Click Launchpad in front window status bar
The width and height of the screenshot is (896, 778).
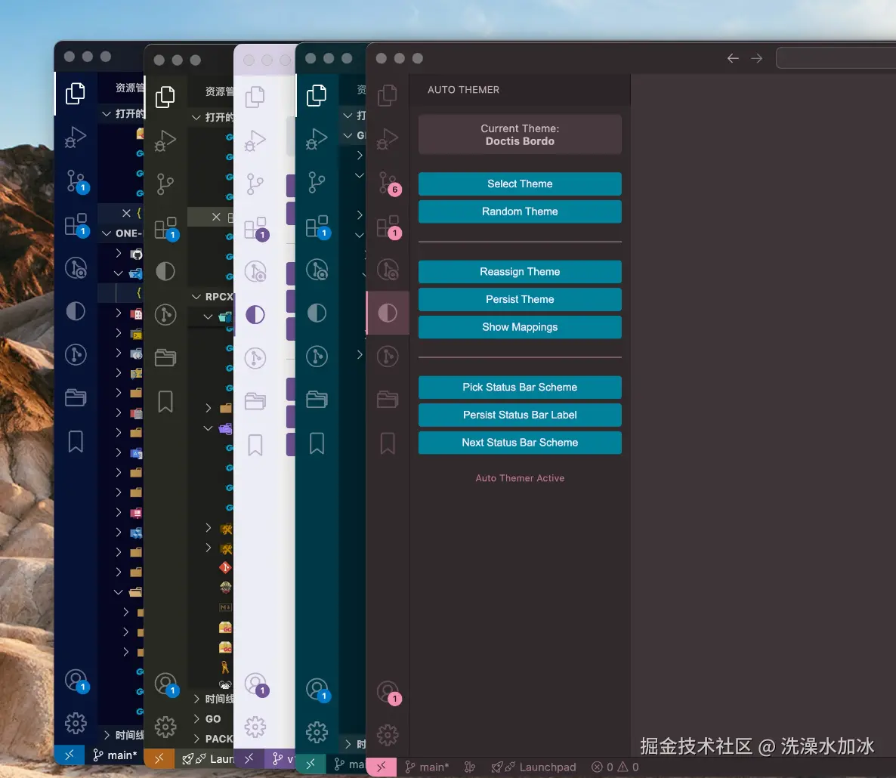pyautogui.click(x=533, y=767)
